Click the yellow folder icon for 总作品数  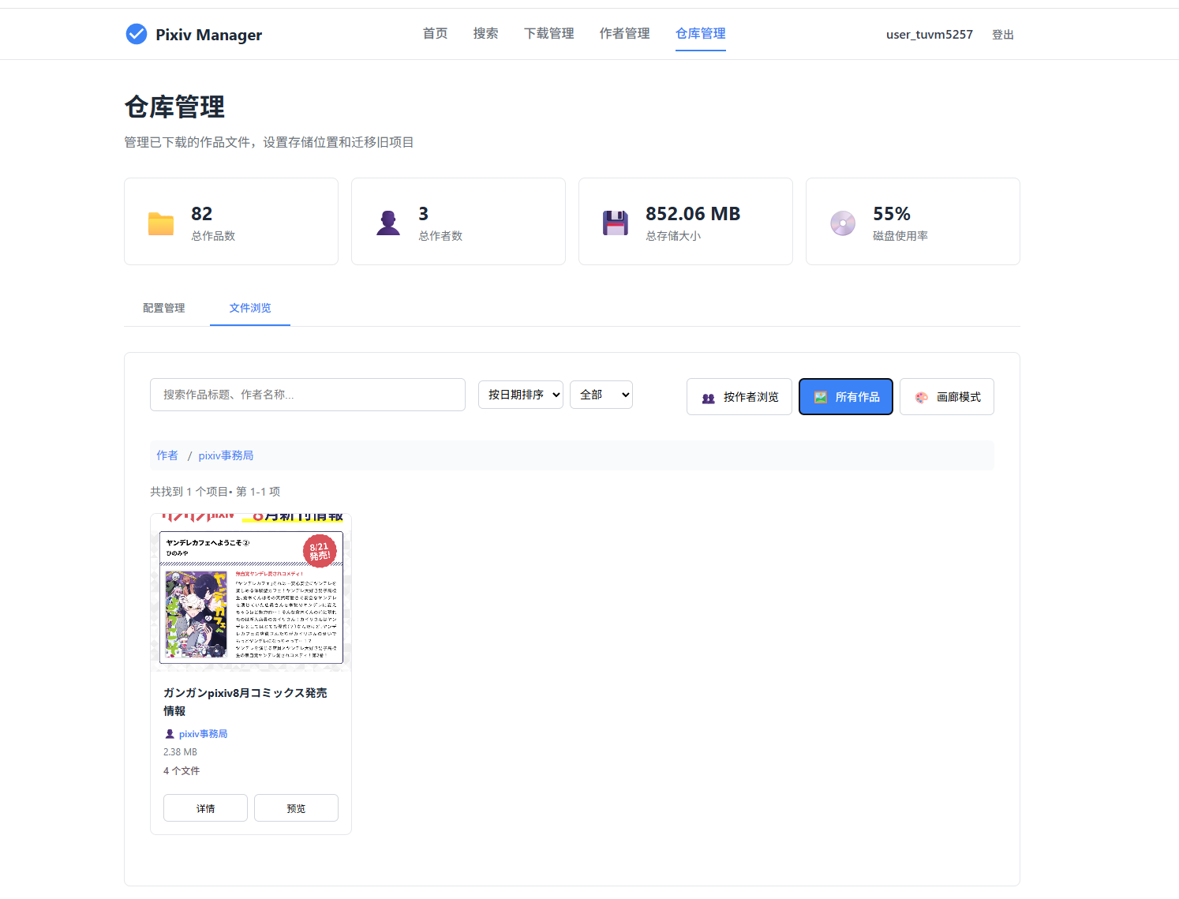(161, 223)
